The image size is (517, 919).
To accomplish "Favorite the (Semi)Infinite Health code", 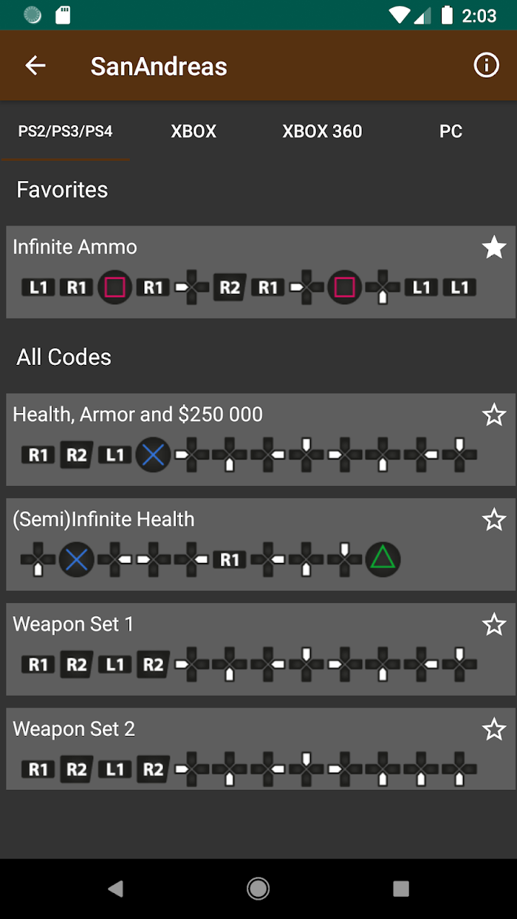I will pos(494,520).
